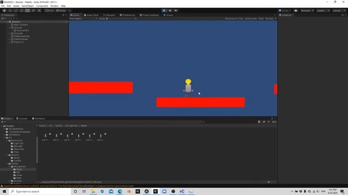Toggle the Global handle rotation button

click(61, 10)
